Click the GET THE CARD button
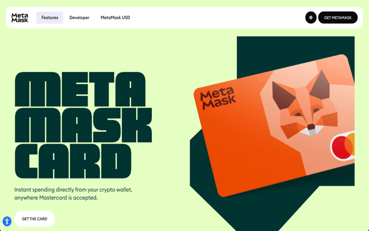This screenshot has height=231, width=369. click(35, 219)
